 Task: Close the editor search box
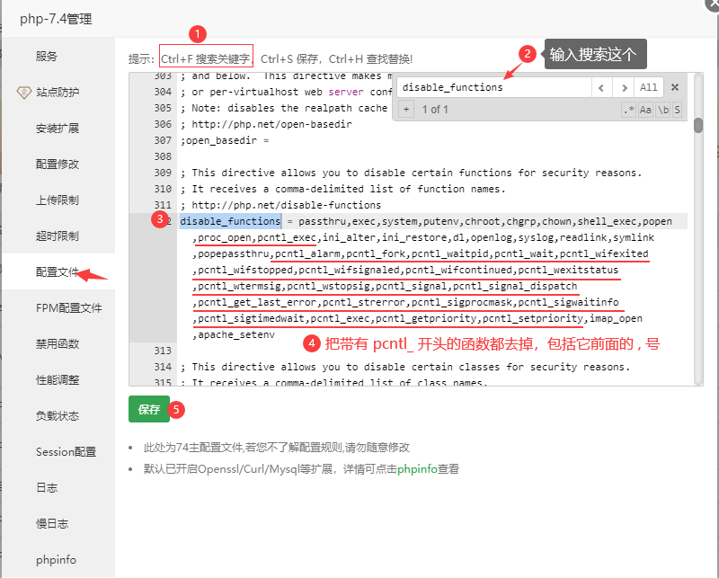tap(675, 87)
